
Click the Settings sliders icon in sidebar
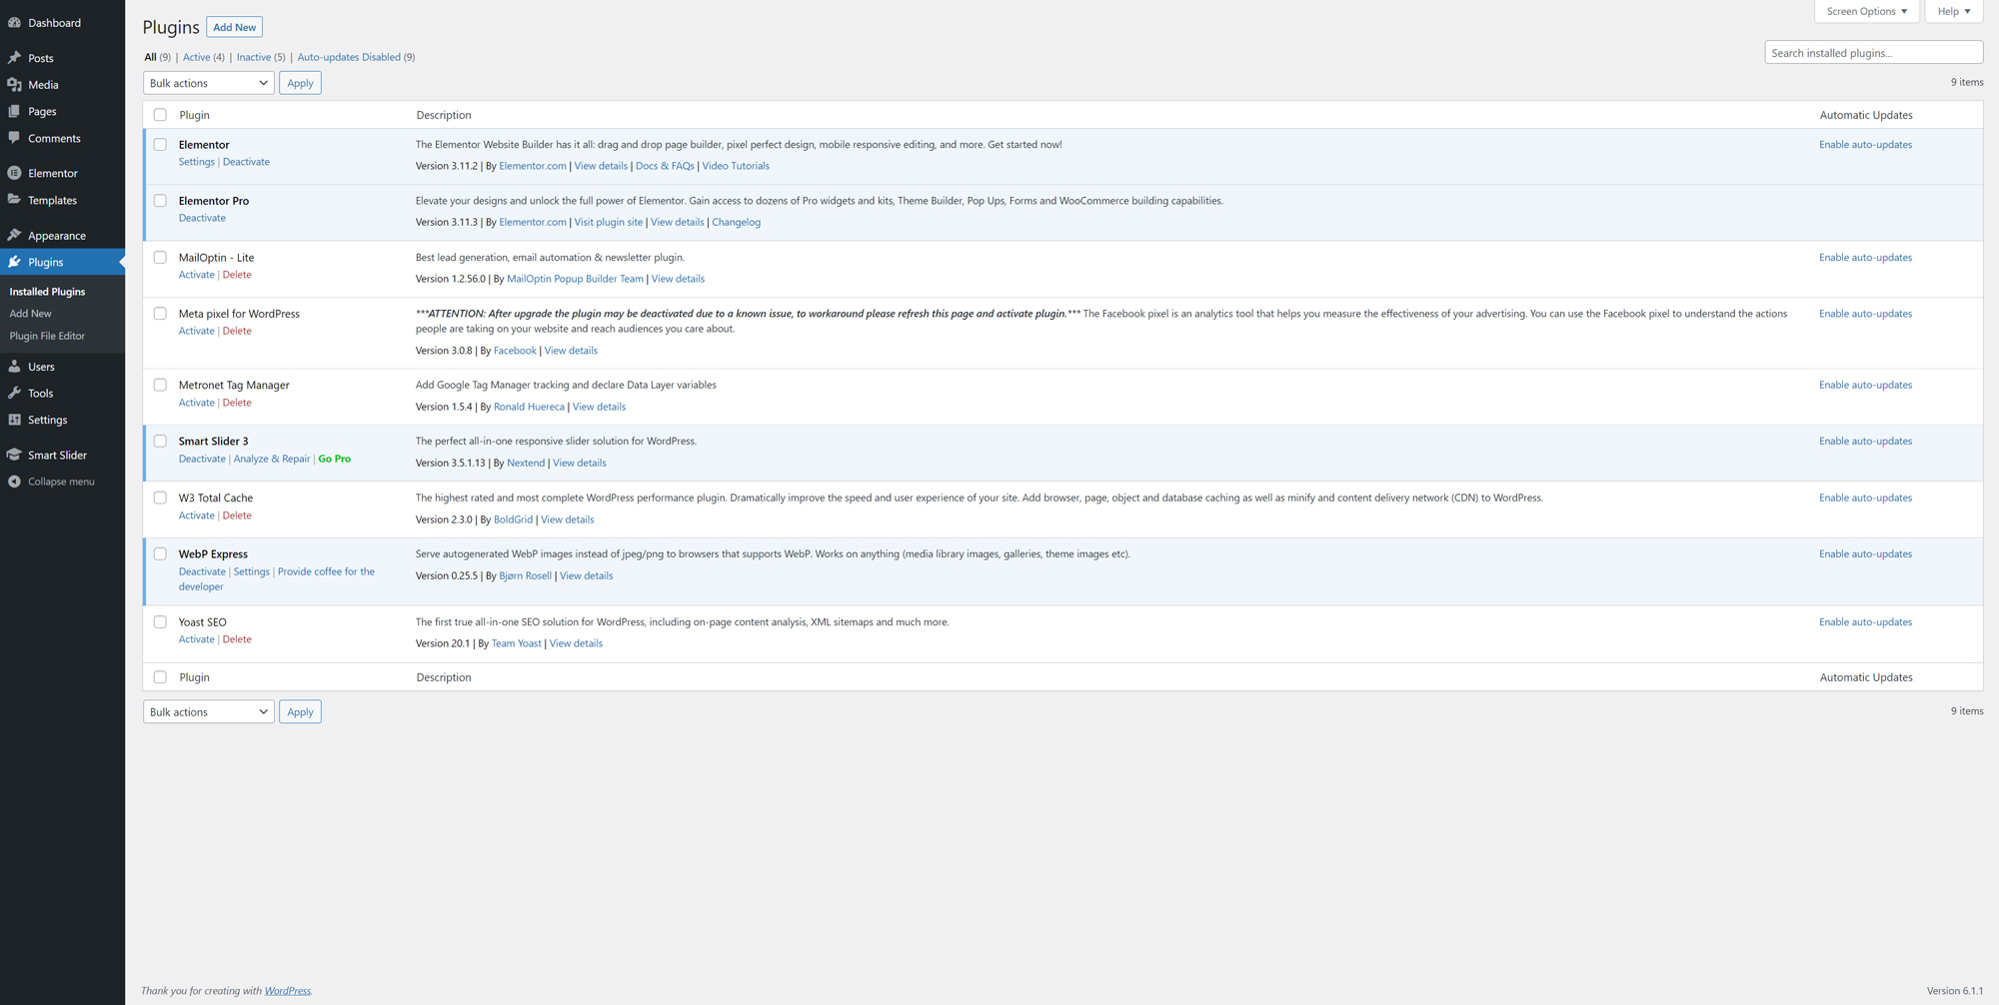tap(14, 420)
